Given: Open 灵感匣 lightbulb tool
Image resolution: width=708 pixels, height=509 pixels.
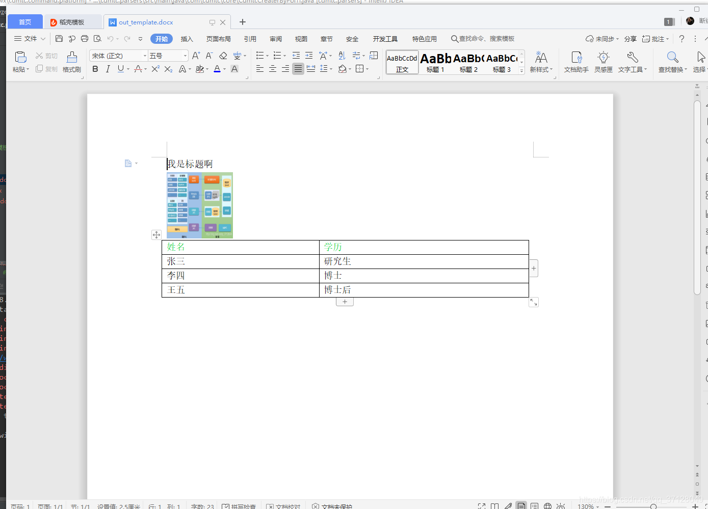Looking at the screenshot, I should click(604, 62).
